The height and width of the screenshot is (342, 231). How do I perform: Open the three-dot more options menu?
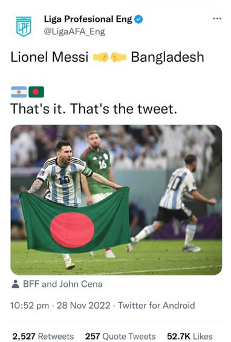(217, 19)
